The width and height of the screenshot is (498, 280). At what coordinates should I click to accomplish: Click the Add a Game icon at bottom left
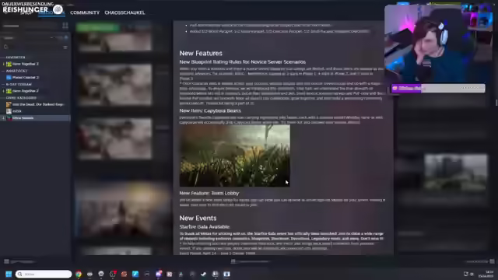click(x=6, y=261)
